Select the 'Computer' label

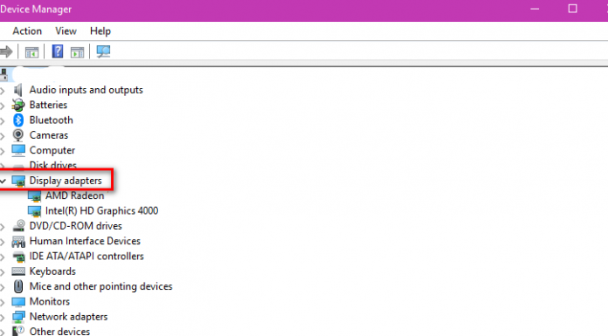[x=52, y=150]
